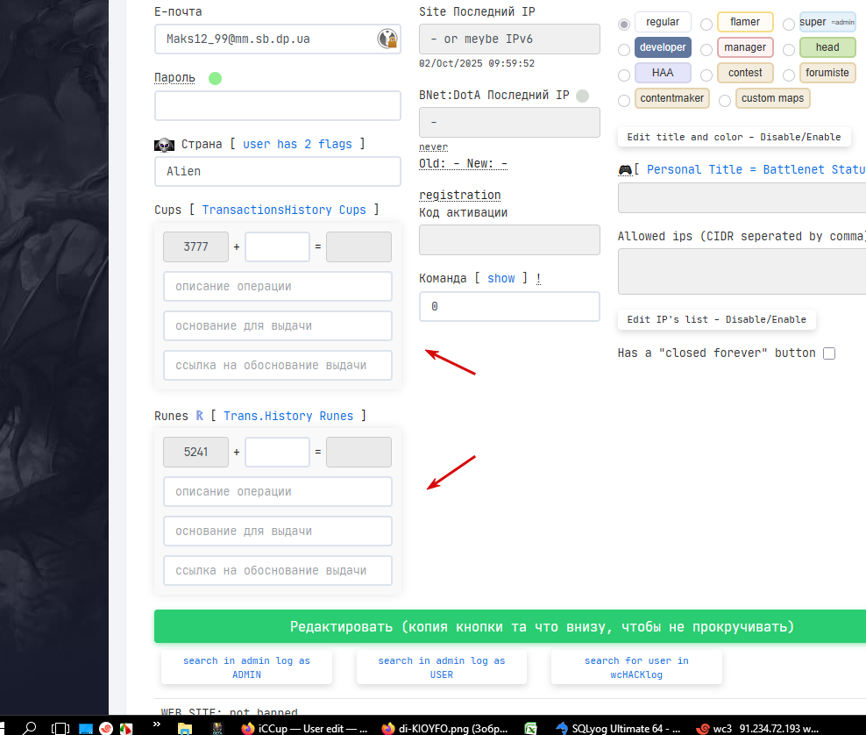Viewport: 866px width, 735px height.
Task: Click the Runes current value 5241
Action: pyautogui.click(x=195, y=452)
